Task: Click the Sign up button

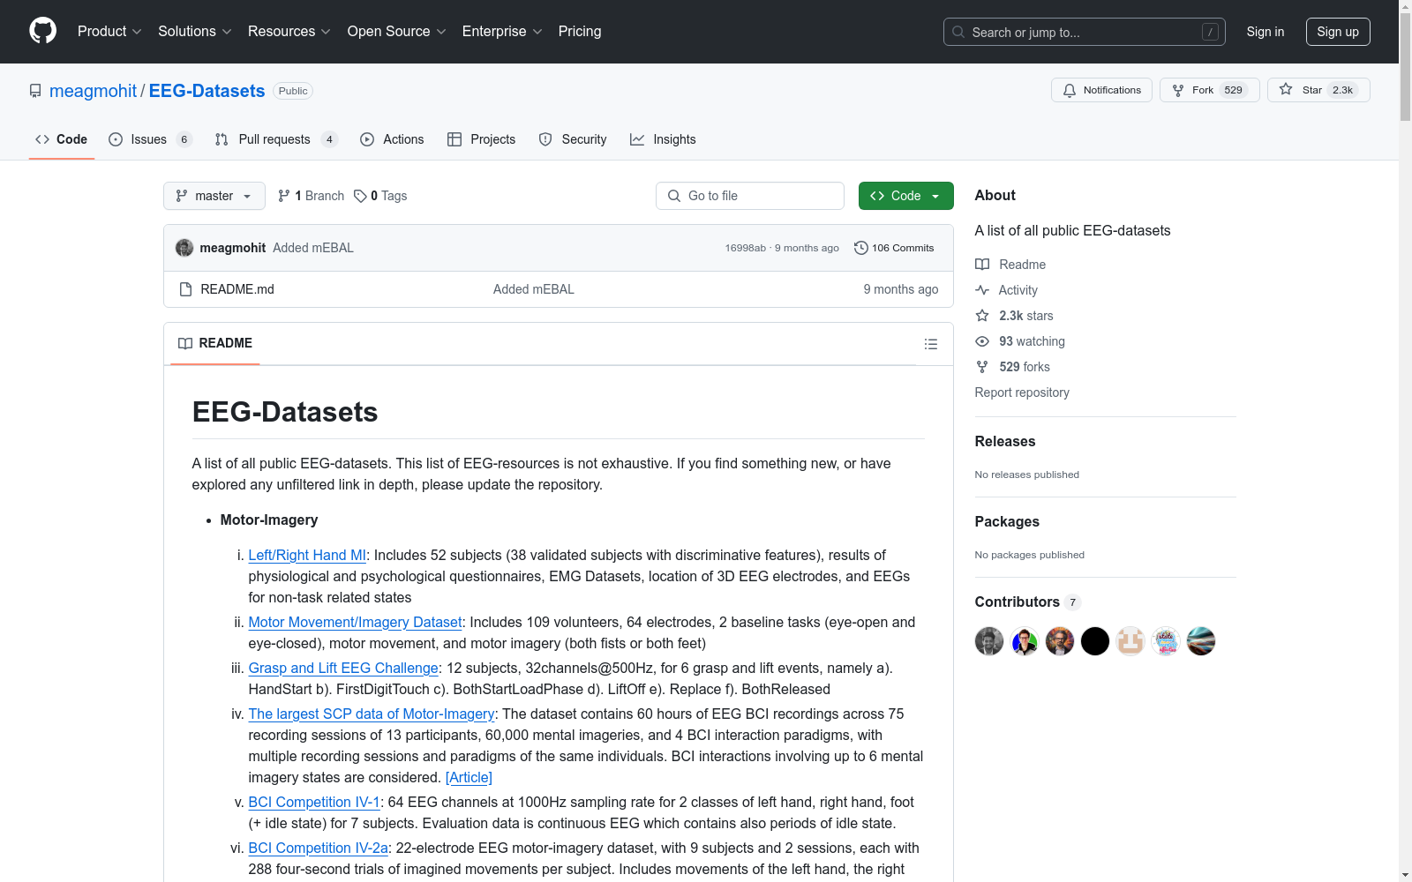Action: click(1338, 32)
